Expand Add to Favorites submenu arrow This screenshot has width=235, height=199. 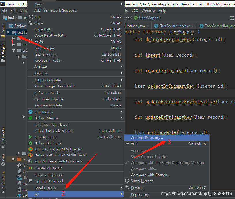[122, 80]
